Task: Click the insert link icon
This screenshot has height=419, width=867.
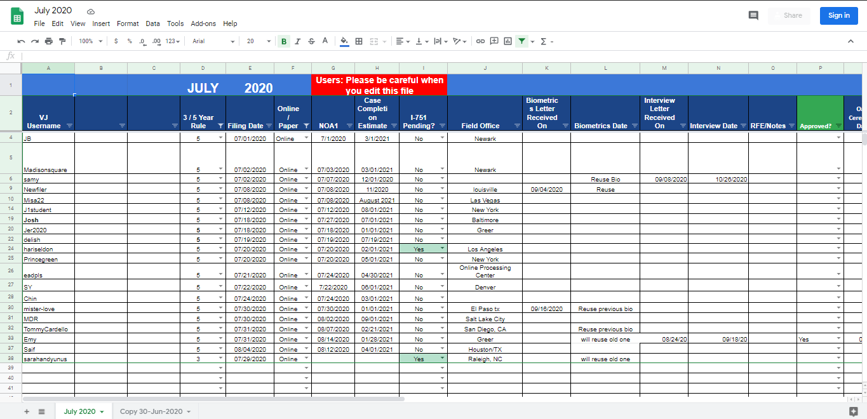Action: click(480, 41)
